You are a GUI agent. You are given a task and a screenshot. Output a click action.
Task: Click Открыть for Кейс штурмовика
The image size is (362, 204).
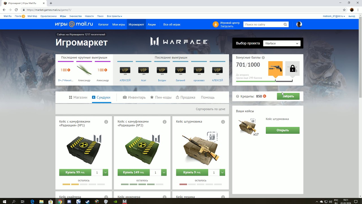coord(283,130)
